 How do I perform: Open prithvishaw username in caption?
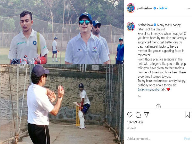click(x=145, y=25)
